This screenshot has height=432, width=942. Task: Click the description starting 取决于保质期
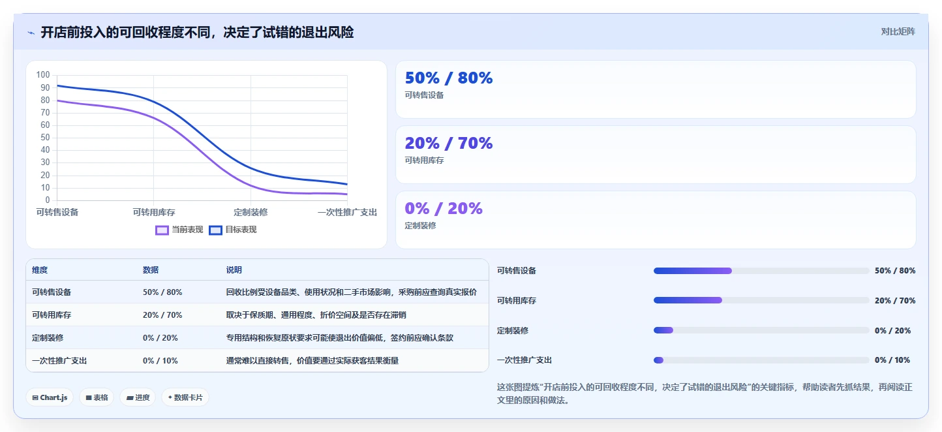tap(316, 315)
